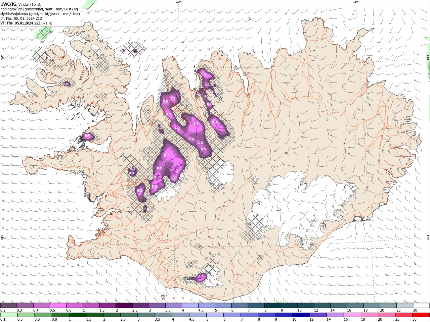The width and height of the screenshot is (430, 322).
Task: Pick the bottom-row deep blue swatch labeled 10
Action: [301, 315]
